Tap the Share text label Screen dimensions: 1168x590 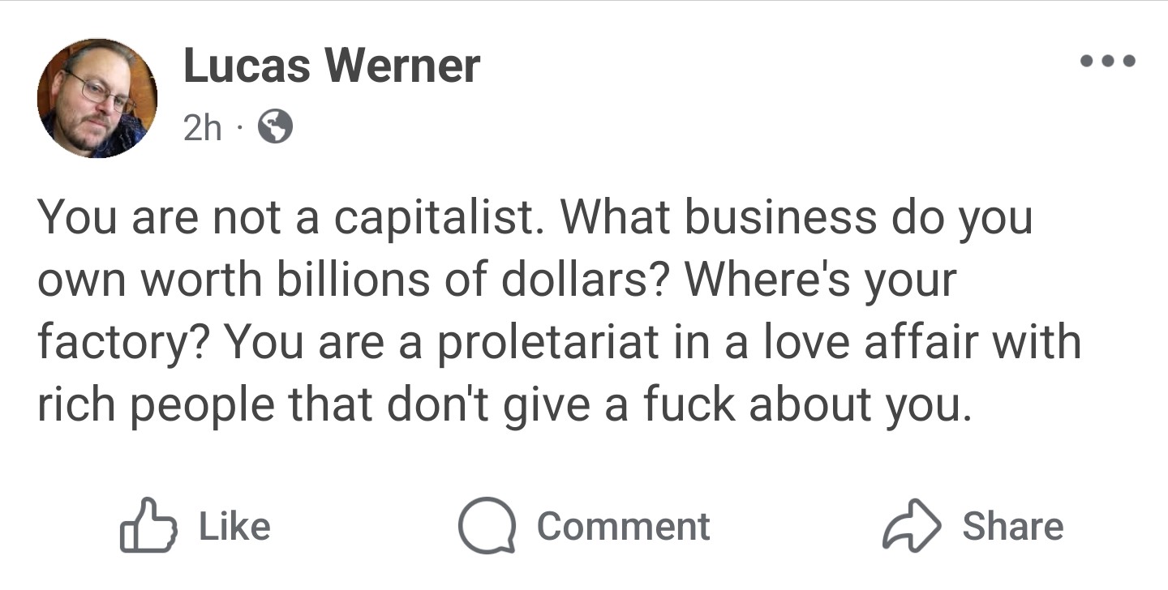click(x=1012, y=526)
